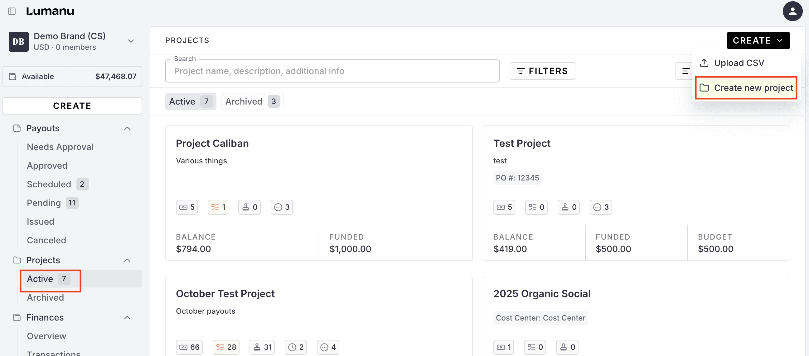Click the orange tasks chip in Project Caliban
Viewport: 809px width, 356px height.
click(218, 207)
